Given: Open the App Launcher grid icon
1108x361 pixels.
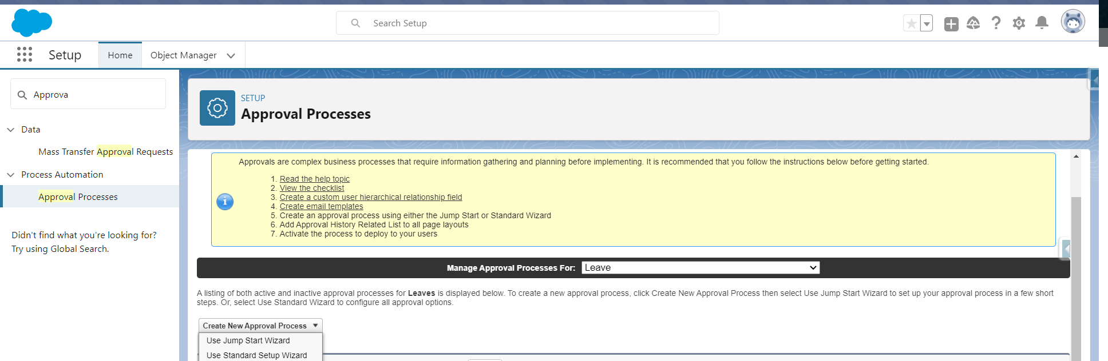Looking at the screenshot, I should coord(24,55).
